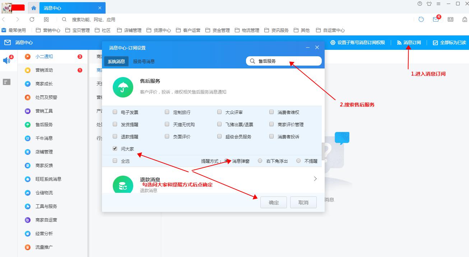The image size is (469, 257).
Task: Check the 负面评价 checkbox
Action: point(167,136)
